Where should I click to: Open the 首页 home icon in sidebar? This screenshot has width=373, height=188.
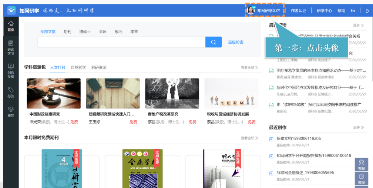pyautogui.click(x=11, y=26)
